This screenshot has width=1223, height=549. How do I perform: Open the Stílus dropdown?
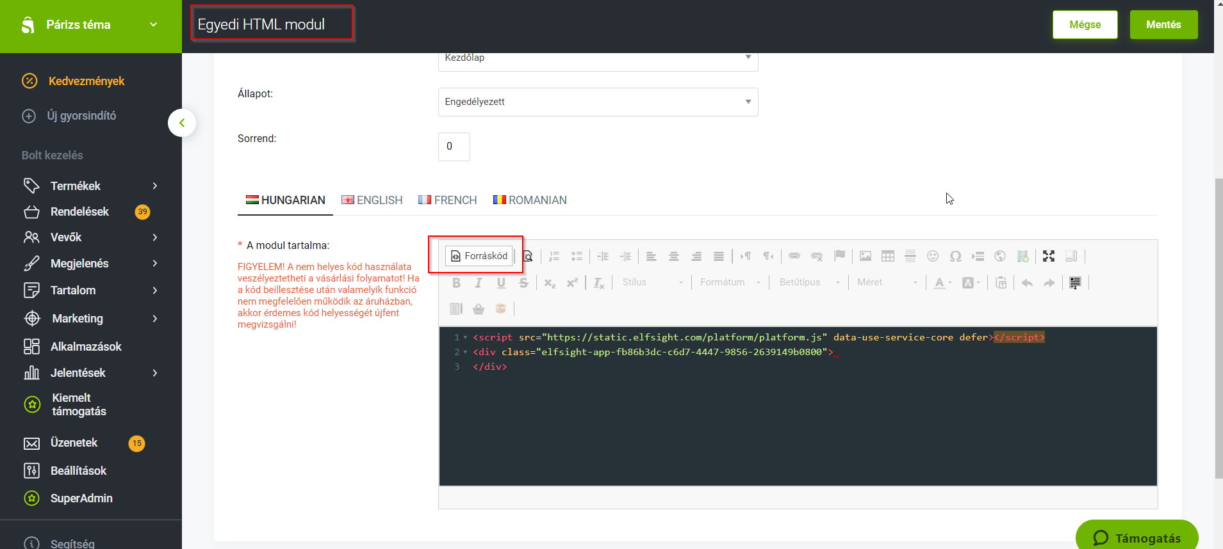point(652,283)
